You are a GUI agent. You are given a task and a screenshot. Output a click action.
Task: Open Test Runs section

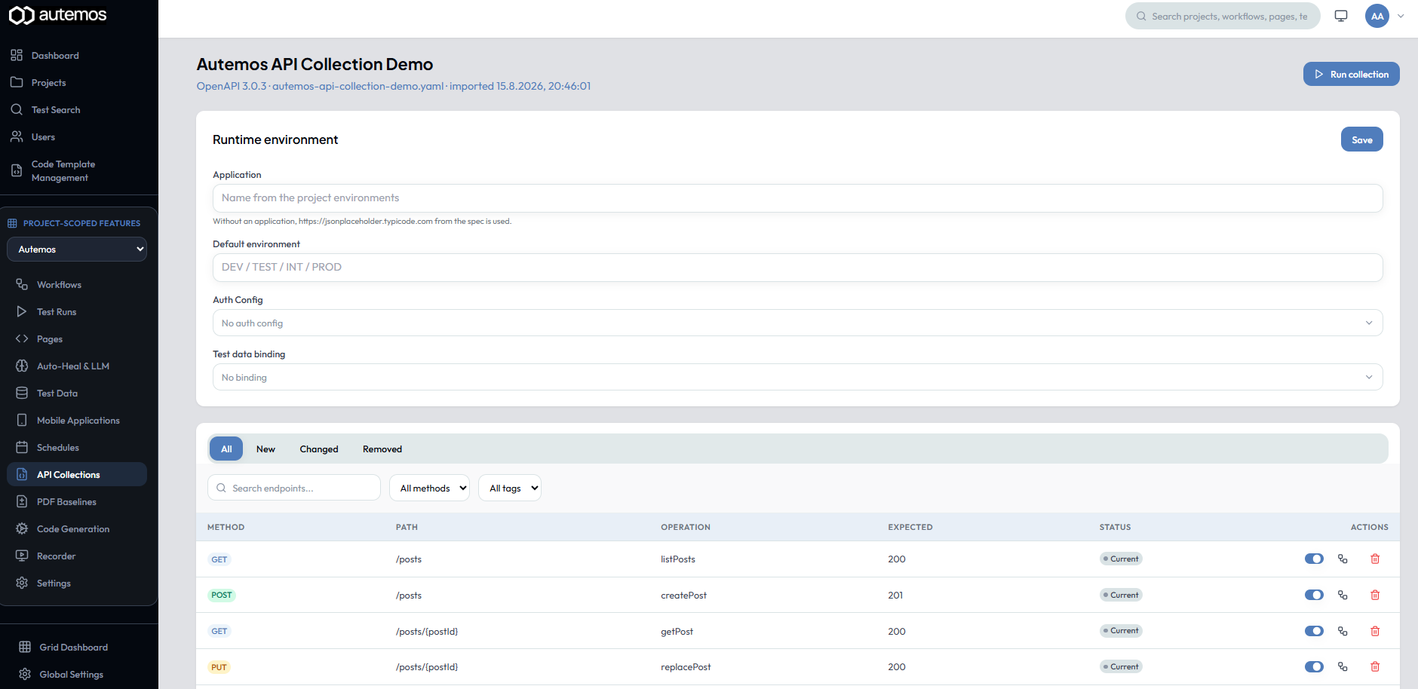coord(57,312)
